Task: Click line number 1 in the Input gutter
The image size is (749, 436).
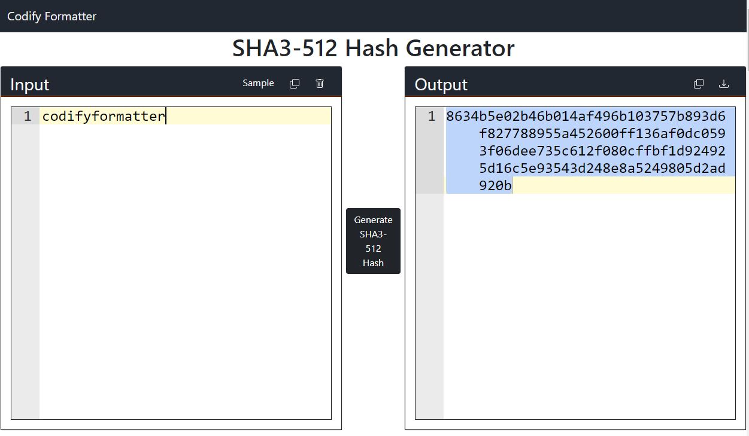Action: point(26,115)
